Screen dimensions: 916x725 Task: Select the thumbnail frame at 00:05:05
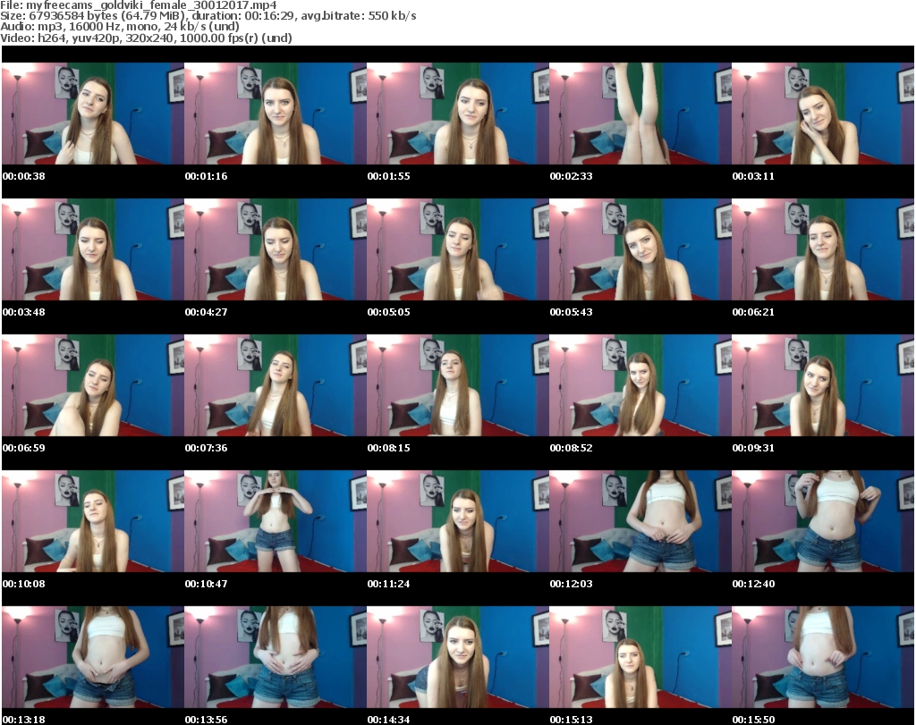point(458,249)
